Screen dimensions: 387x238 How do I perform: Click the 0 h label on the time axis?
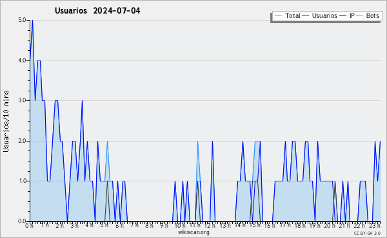coord(29,225)
